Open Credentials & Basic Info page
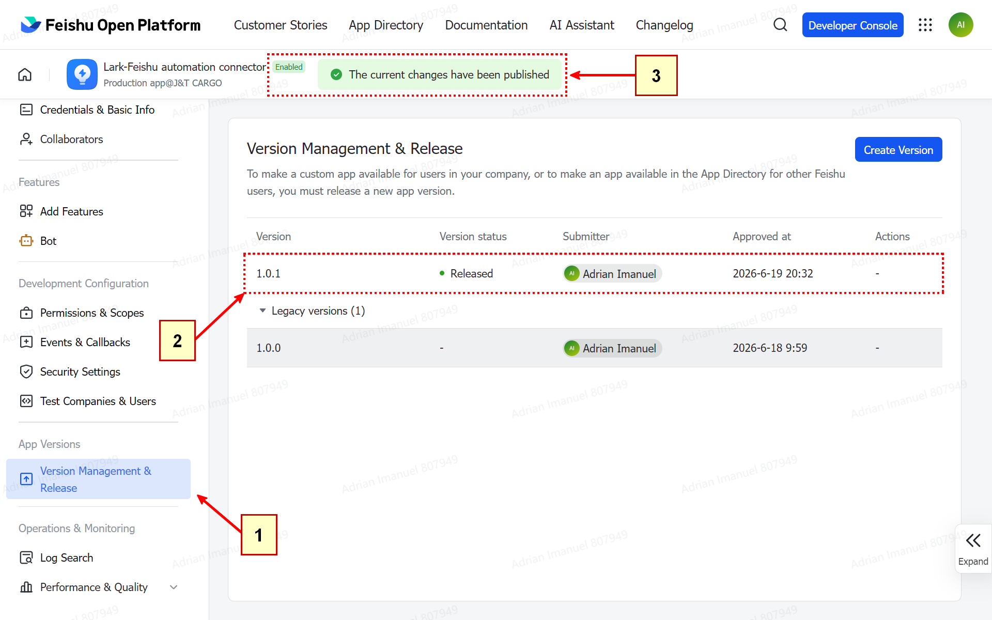Screen dimensions: 992x620 pyautogui.click(x=97, y=110)
